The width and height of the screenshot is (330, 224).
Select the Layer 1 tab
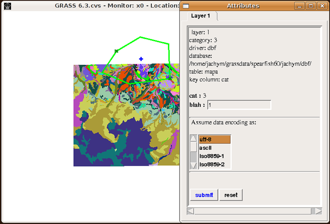click(201, 16)
